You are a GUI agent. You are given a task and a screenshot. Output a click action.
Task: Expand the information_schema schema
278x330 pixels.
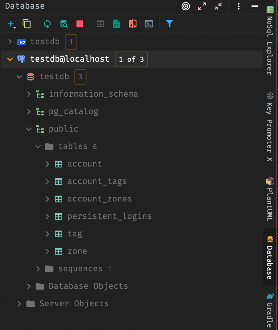tap(29, 94)
